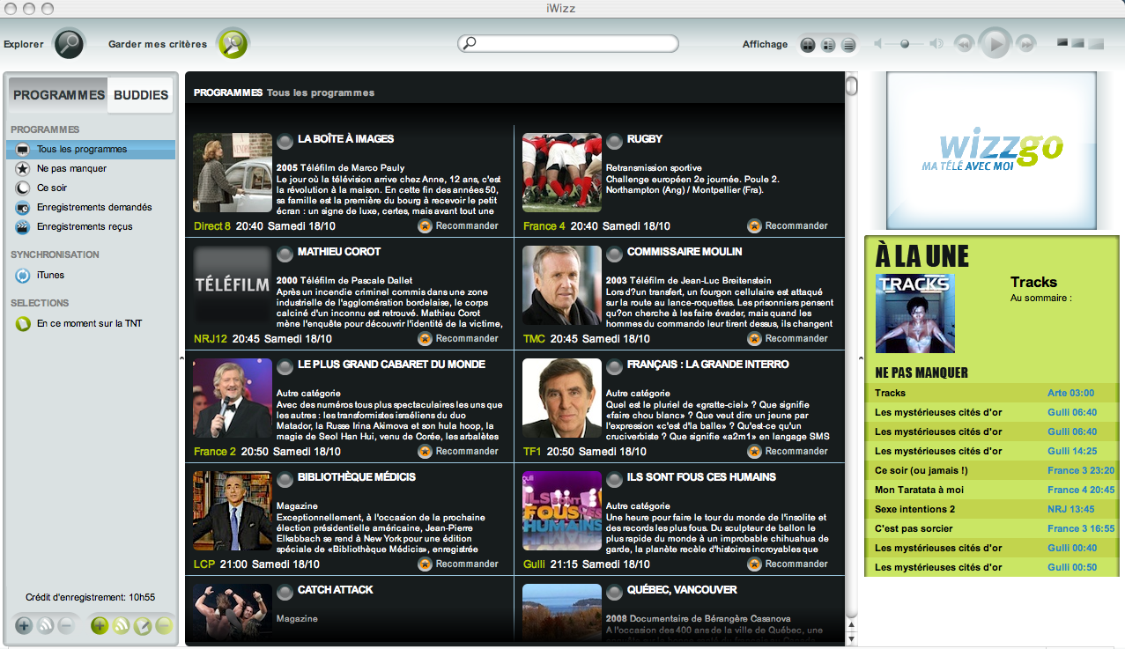Open the Rugby programme thumbnail
Image resolution: width=1125 pixels, height=649 pixels.
point(562,173)
